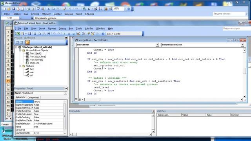Image resolution: width=251 pixels, height=141 pixels.
Task: Close the Immediate window
Action: point(153,111)
